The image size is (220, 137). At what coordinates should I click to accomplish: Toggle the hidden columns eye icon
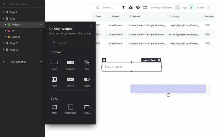tap(138, 8)
